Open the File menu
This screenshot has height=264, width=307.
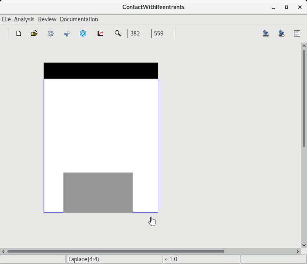(6, 19)
